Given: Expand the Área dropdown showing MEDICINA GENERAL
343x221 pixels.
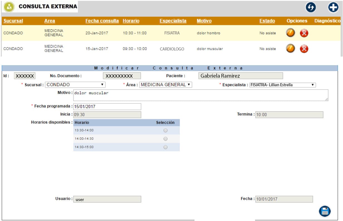Looking at the screenshot, I should (166, 85).
